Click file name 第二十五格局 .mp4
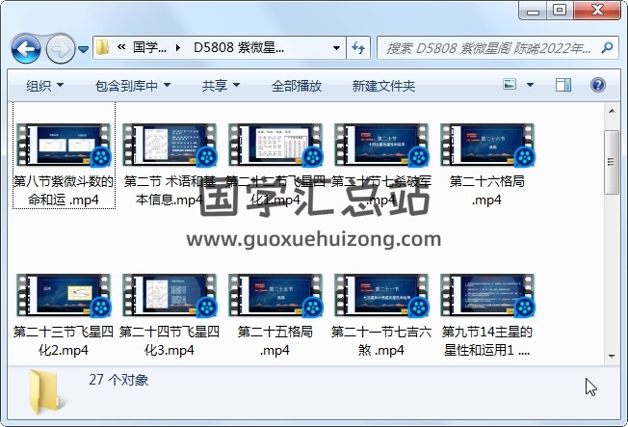 tap(275, 341)
